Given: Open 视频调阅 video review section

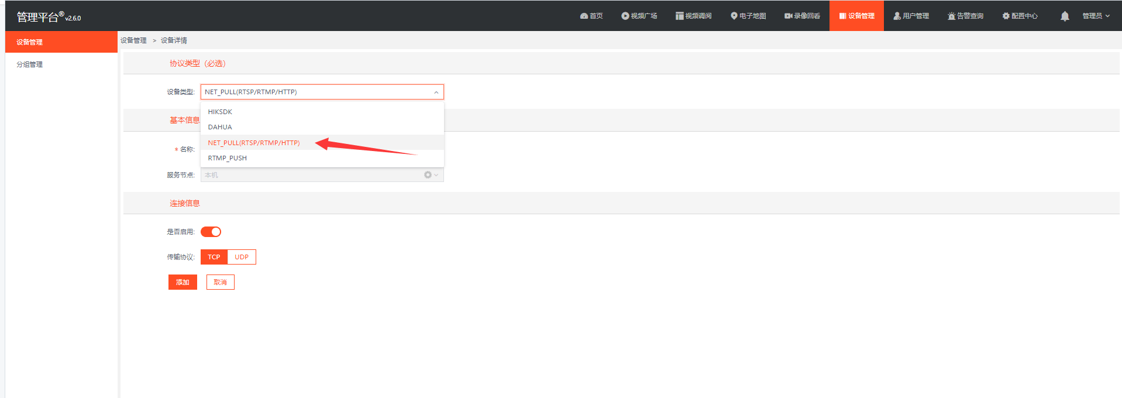Looking at the screenshot, I should point(694,16).
